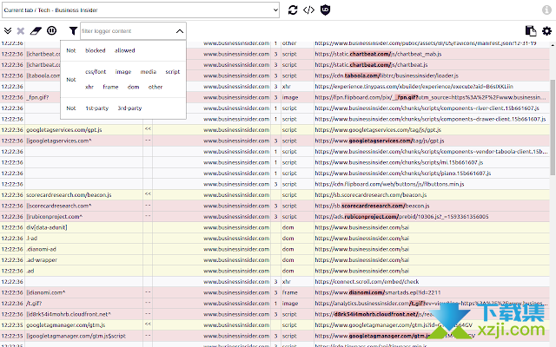The width and height of the screenshot is (556, 347).
Task: Toggle Not for party row
Action: [x=71, y=108]
